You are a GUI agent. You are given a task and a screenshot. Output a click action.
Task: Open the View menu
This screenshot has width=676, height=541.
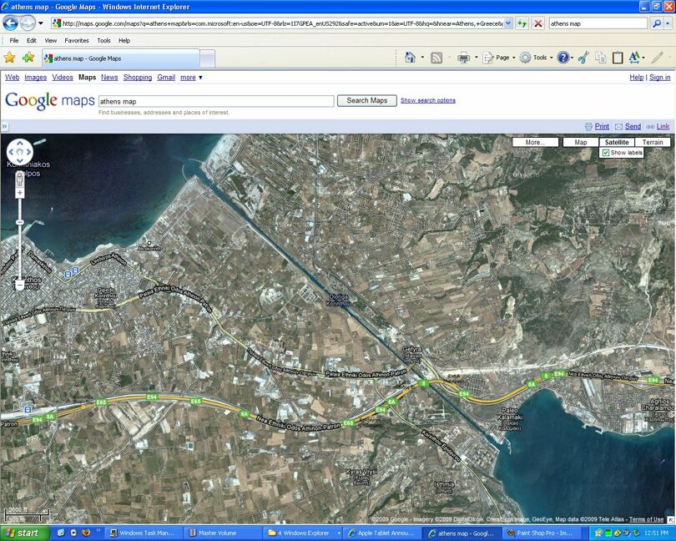click(50, 41)
